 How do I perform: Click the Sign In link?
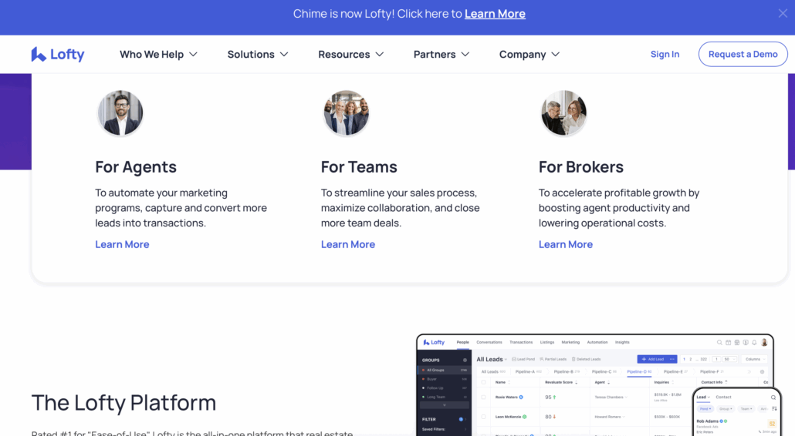pos(665,54)
